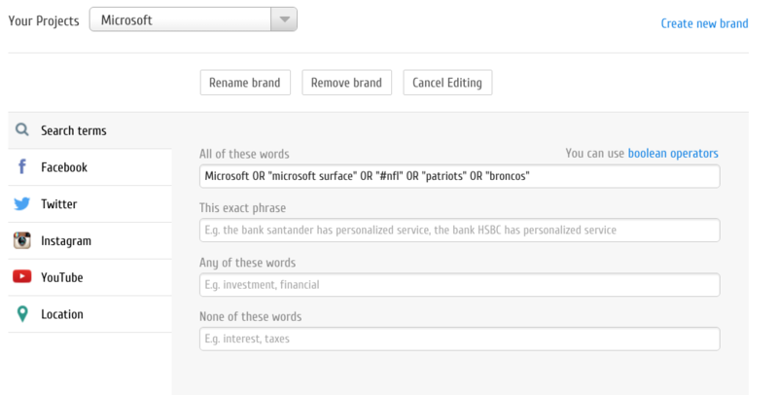Screen dimensions: 778x395
Task: Select the Any of these words input
Action: click(x=459, y=285)
